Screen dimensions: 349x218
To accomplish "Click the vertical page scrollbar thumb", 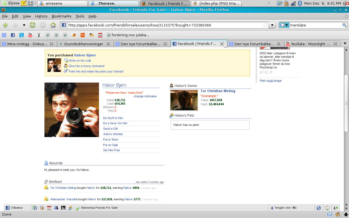I will click(346, 104).
